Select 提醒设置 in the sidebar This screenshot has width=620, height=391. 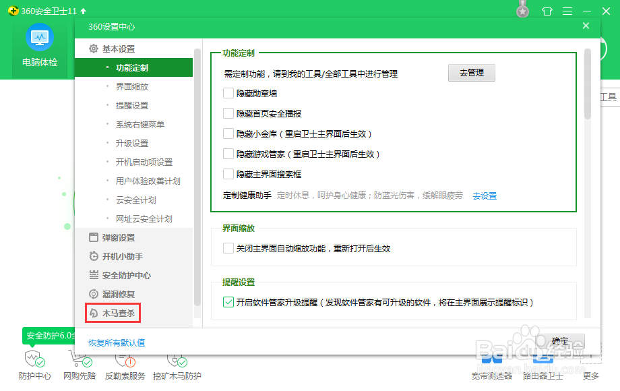coord(133,106)
